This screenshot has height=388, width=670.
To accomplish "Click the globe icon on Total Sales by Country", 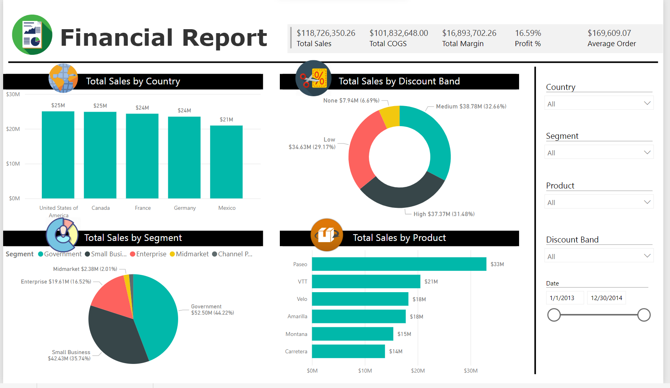I will pyautogui.click(x=63, y=78).
